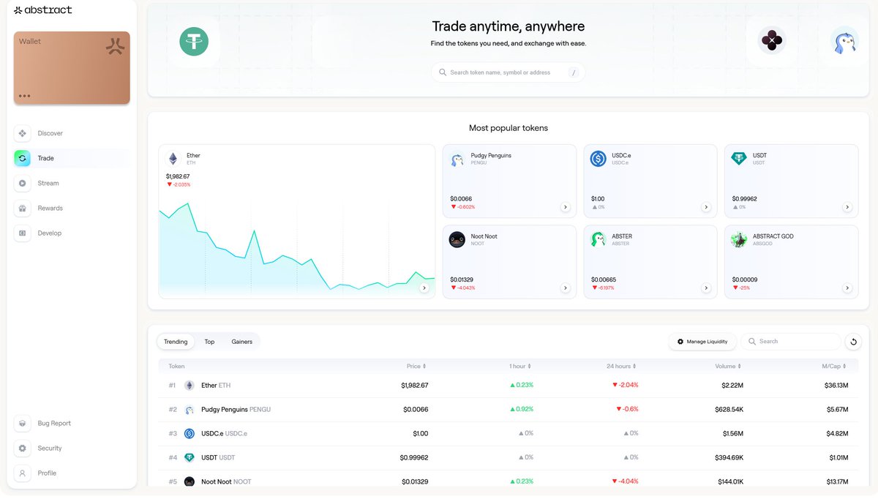The width and height of the screenshot is (878, 499).
Task: Click the USDC.e card icon
Action: tap(599, 159)
